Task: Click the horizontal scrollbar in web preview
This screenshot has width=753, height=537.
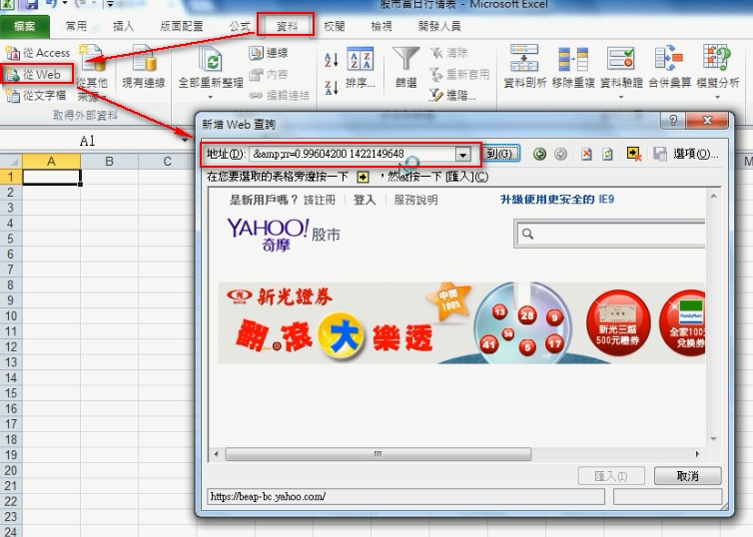Action: click(377, 454)
